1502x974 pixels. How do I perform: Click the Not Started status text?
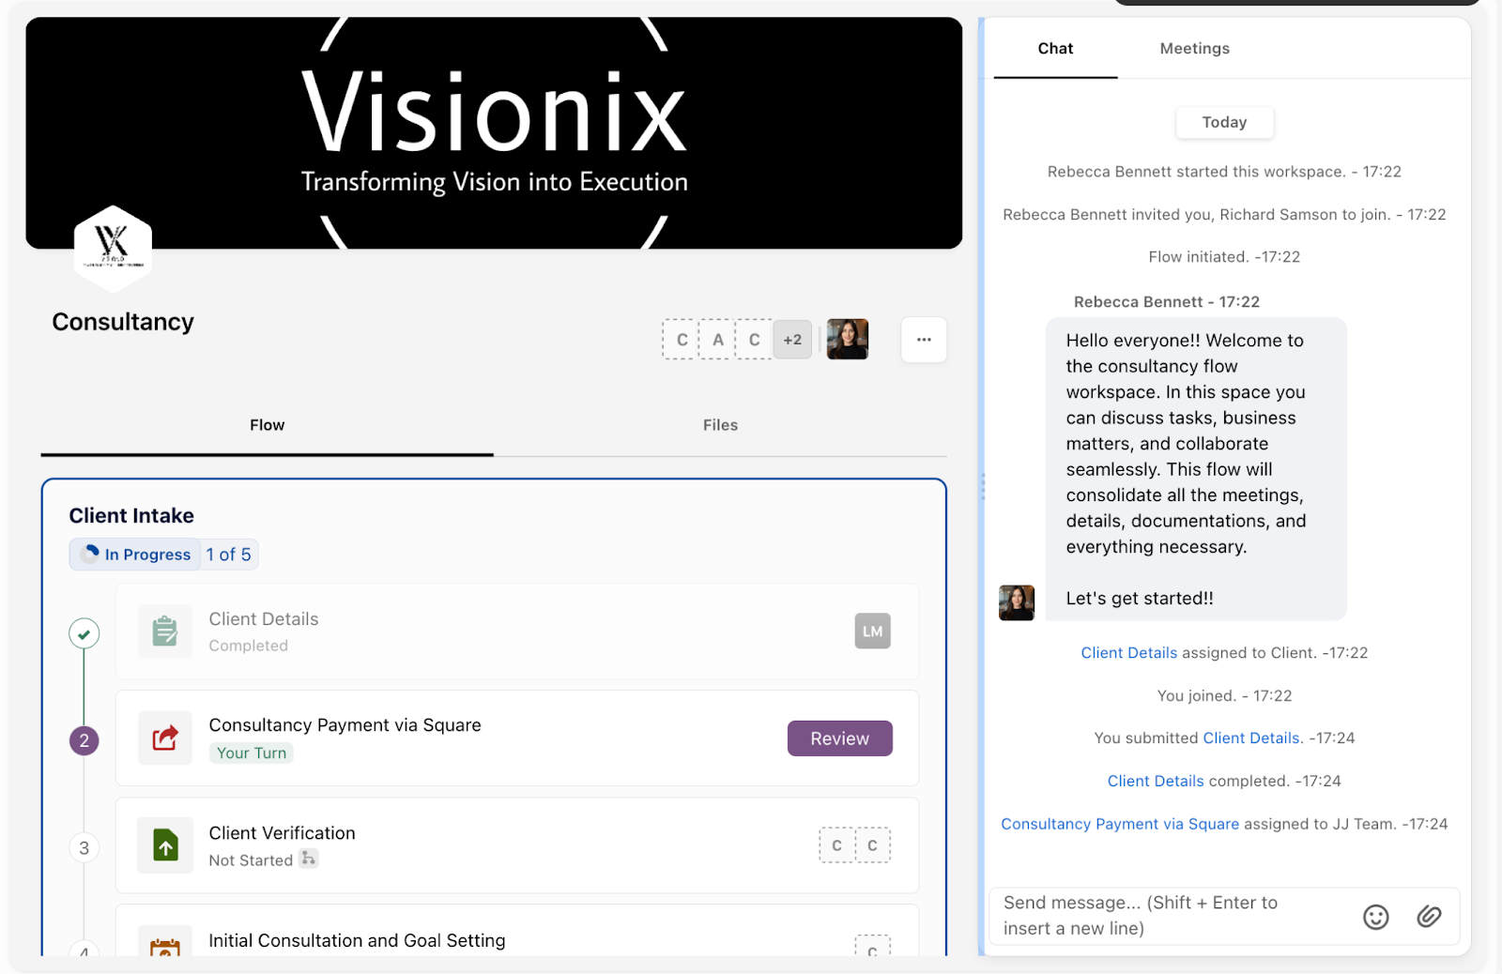point(251,860)
